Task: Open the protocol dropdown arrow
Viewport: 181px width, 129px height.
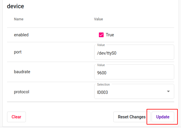Action: 168,92
